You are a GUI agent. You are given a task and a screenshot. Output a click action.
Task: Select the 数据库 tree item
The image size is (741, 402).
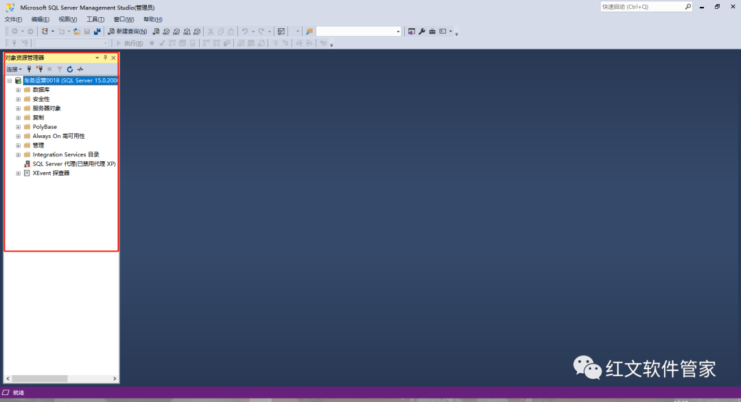coord(40,90)
